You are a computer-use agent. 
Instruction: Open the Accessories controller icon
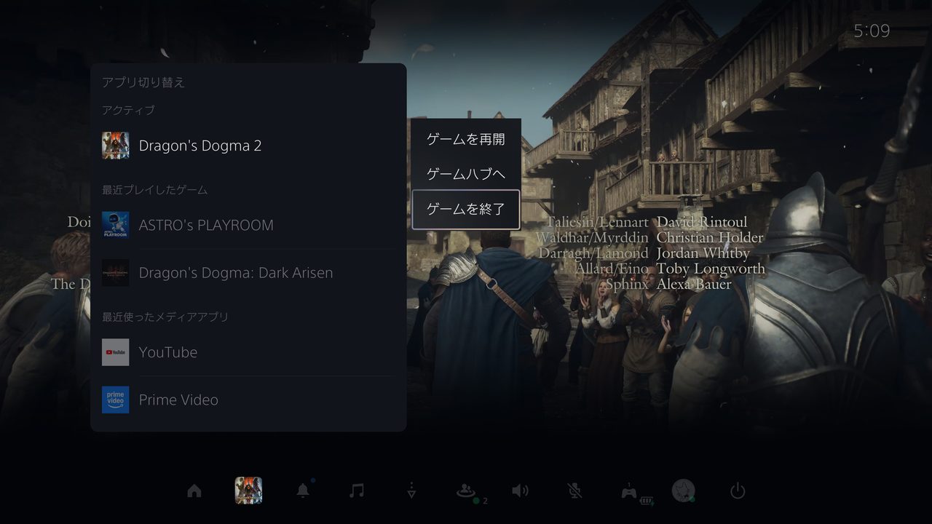point(629,492)
